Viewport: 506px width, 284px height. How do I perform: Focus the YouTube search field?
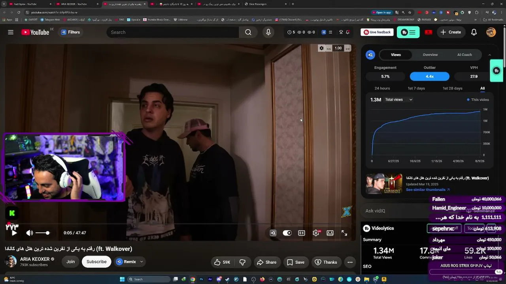coord(173,32)
